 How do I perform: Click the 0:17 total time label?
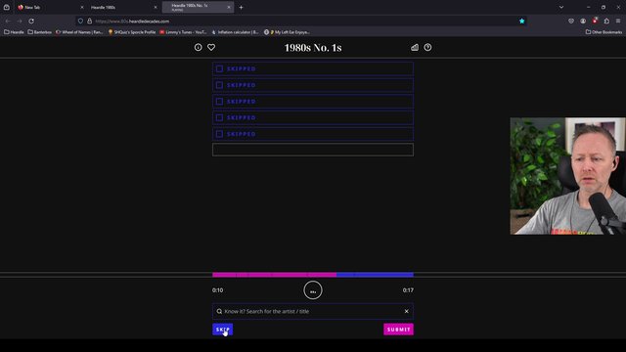click(x=408, y=290)
